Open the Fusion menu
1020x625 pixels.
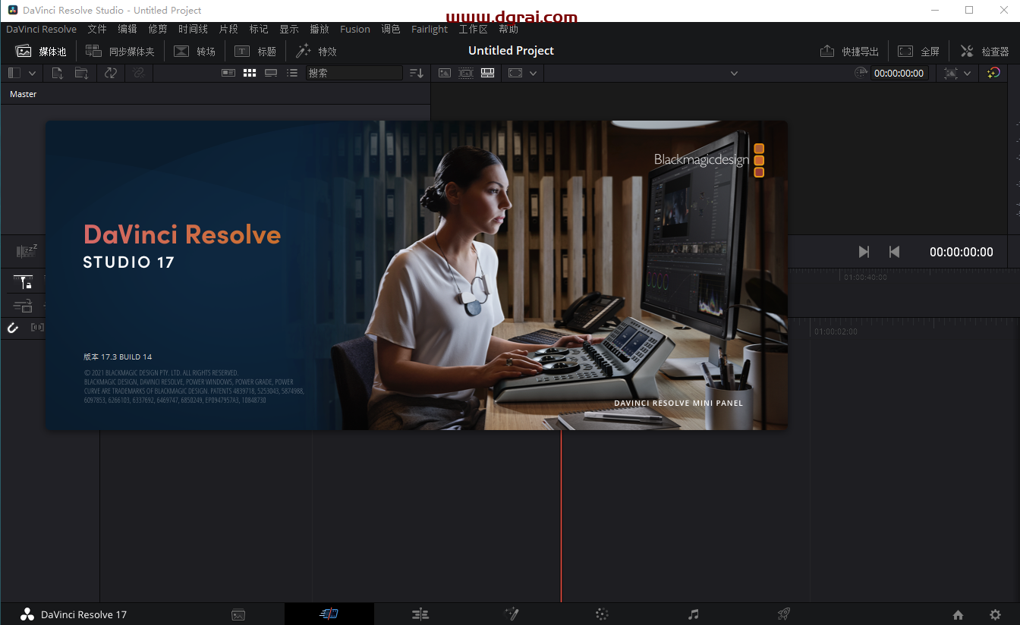[x=354, y=29]
